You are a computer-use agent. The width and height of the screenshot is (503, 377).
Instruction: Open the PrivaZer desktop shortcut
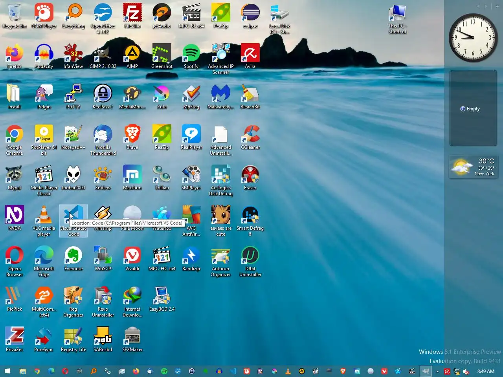pyautogui.click(x=15, y=340)
